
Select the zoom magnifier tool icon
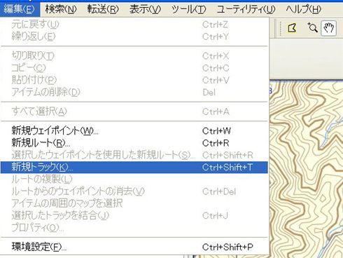click(x=312, y=28)
